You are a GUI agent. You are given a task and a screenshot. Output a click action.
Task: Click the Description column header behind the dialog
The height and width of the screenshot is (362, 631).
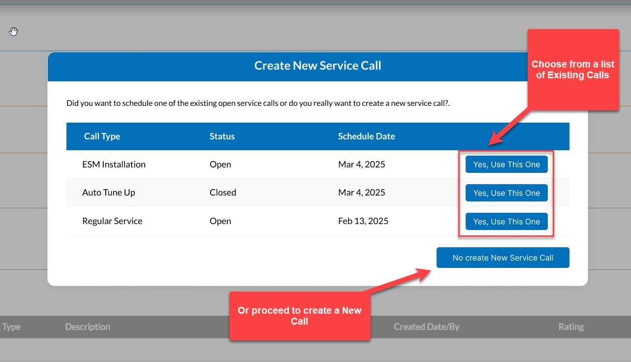(88, 327)
